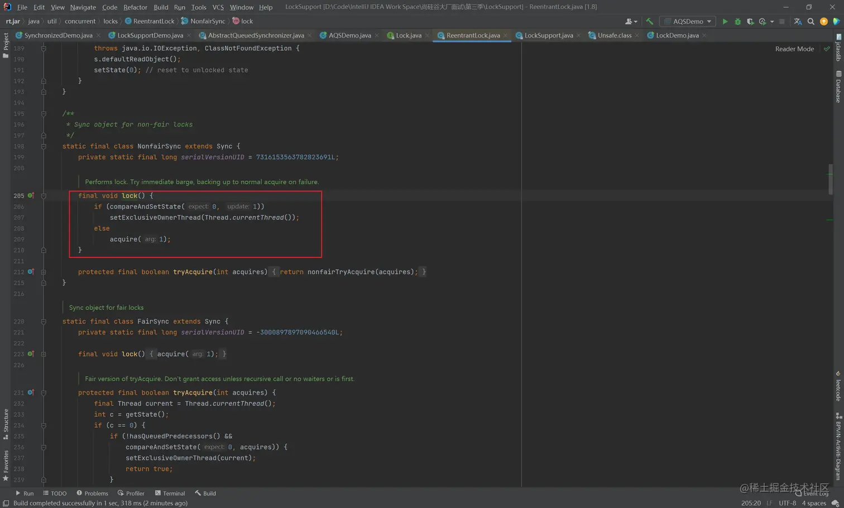Screen dimensions: 844x508
Task: Open the UTF-8 encoding selector in the status bar
Action: coord(787,503)
